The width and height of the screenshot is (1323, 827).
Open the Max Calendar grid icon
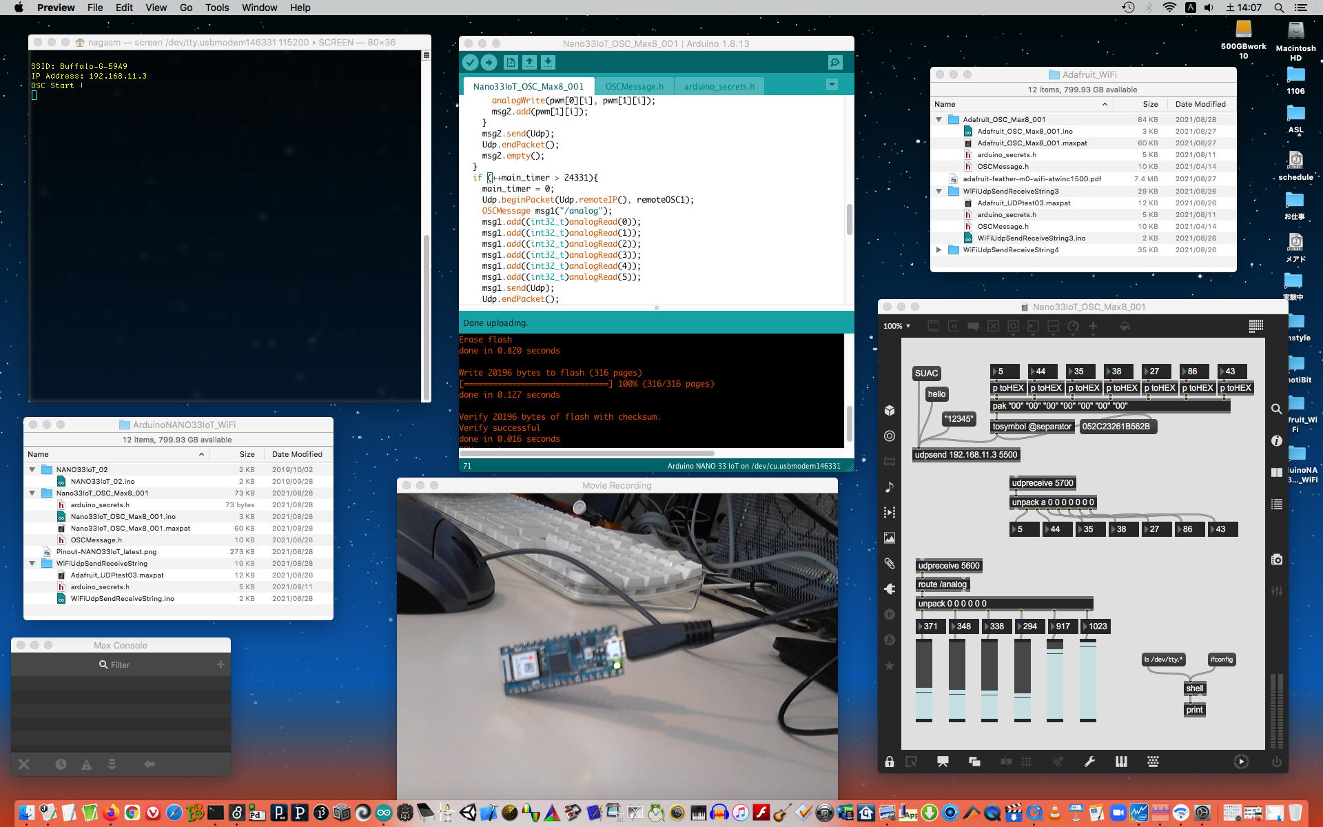click(1255, 326)
